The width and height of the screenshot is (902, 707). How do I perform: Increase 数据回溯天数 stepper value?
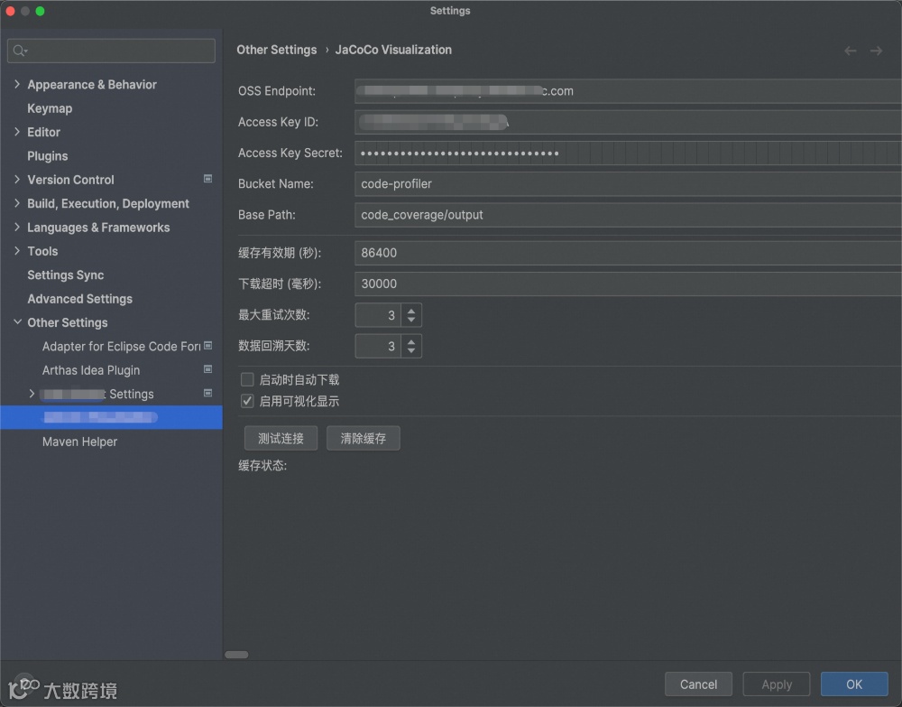[411, 341]
